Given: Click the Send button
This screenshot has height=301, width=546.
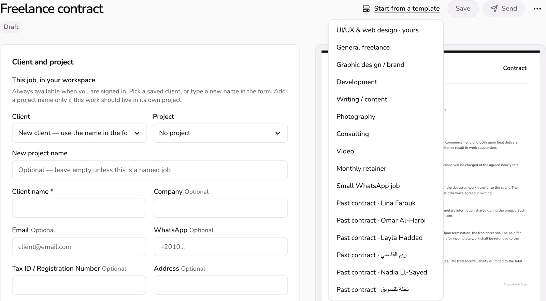Looking at the screenshot, I should 503,9.
